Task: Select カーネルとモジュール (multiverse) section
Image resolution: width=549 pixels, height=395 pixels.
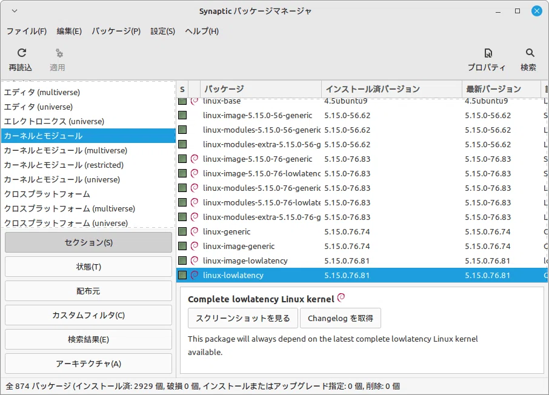Action: click(x=88, y=150)
